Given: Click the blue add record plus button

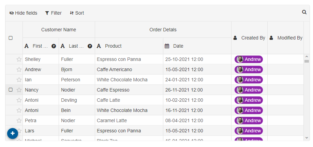Looking at the screenshot, I should pos(13,133).
